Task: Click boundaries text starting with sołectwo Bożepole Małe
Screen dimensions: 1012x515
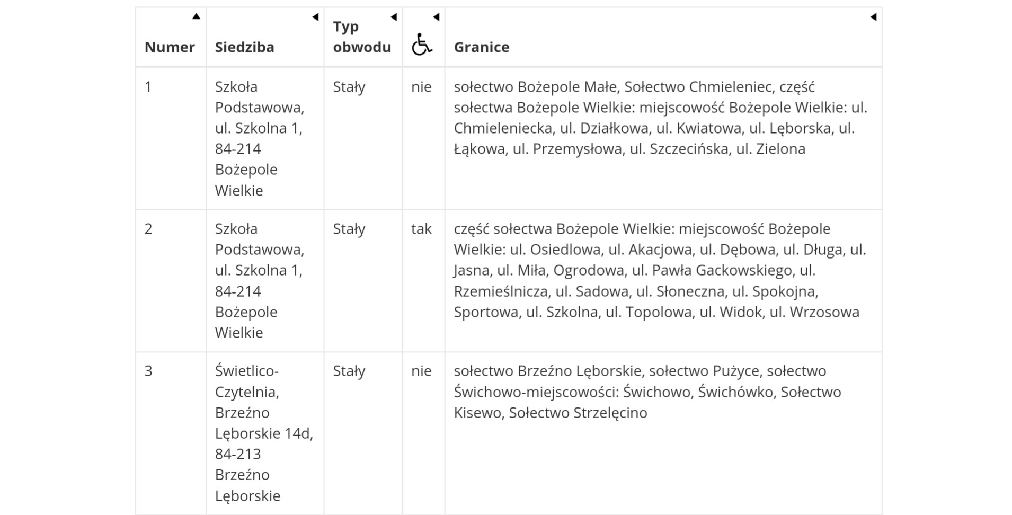Action: [660, 118]
